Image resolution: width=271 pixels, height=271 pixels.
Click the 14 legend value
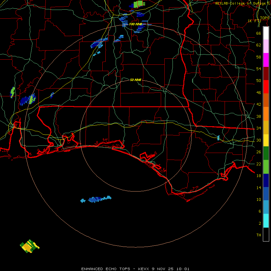coord(259,188)
